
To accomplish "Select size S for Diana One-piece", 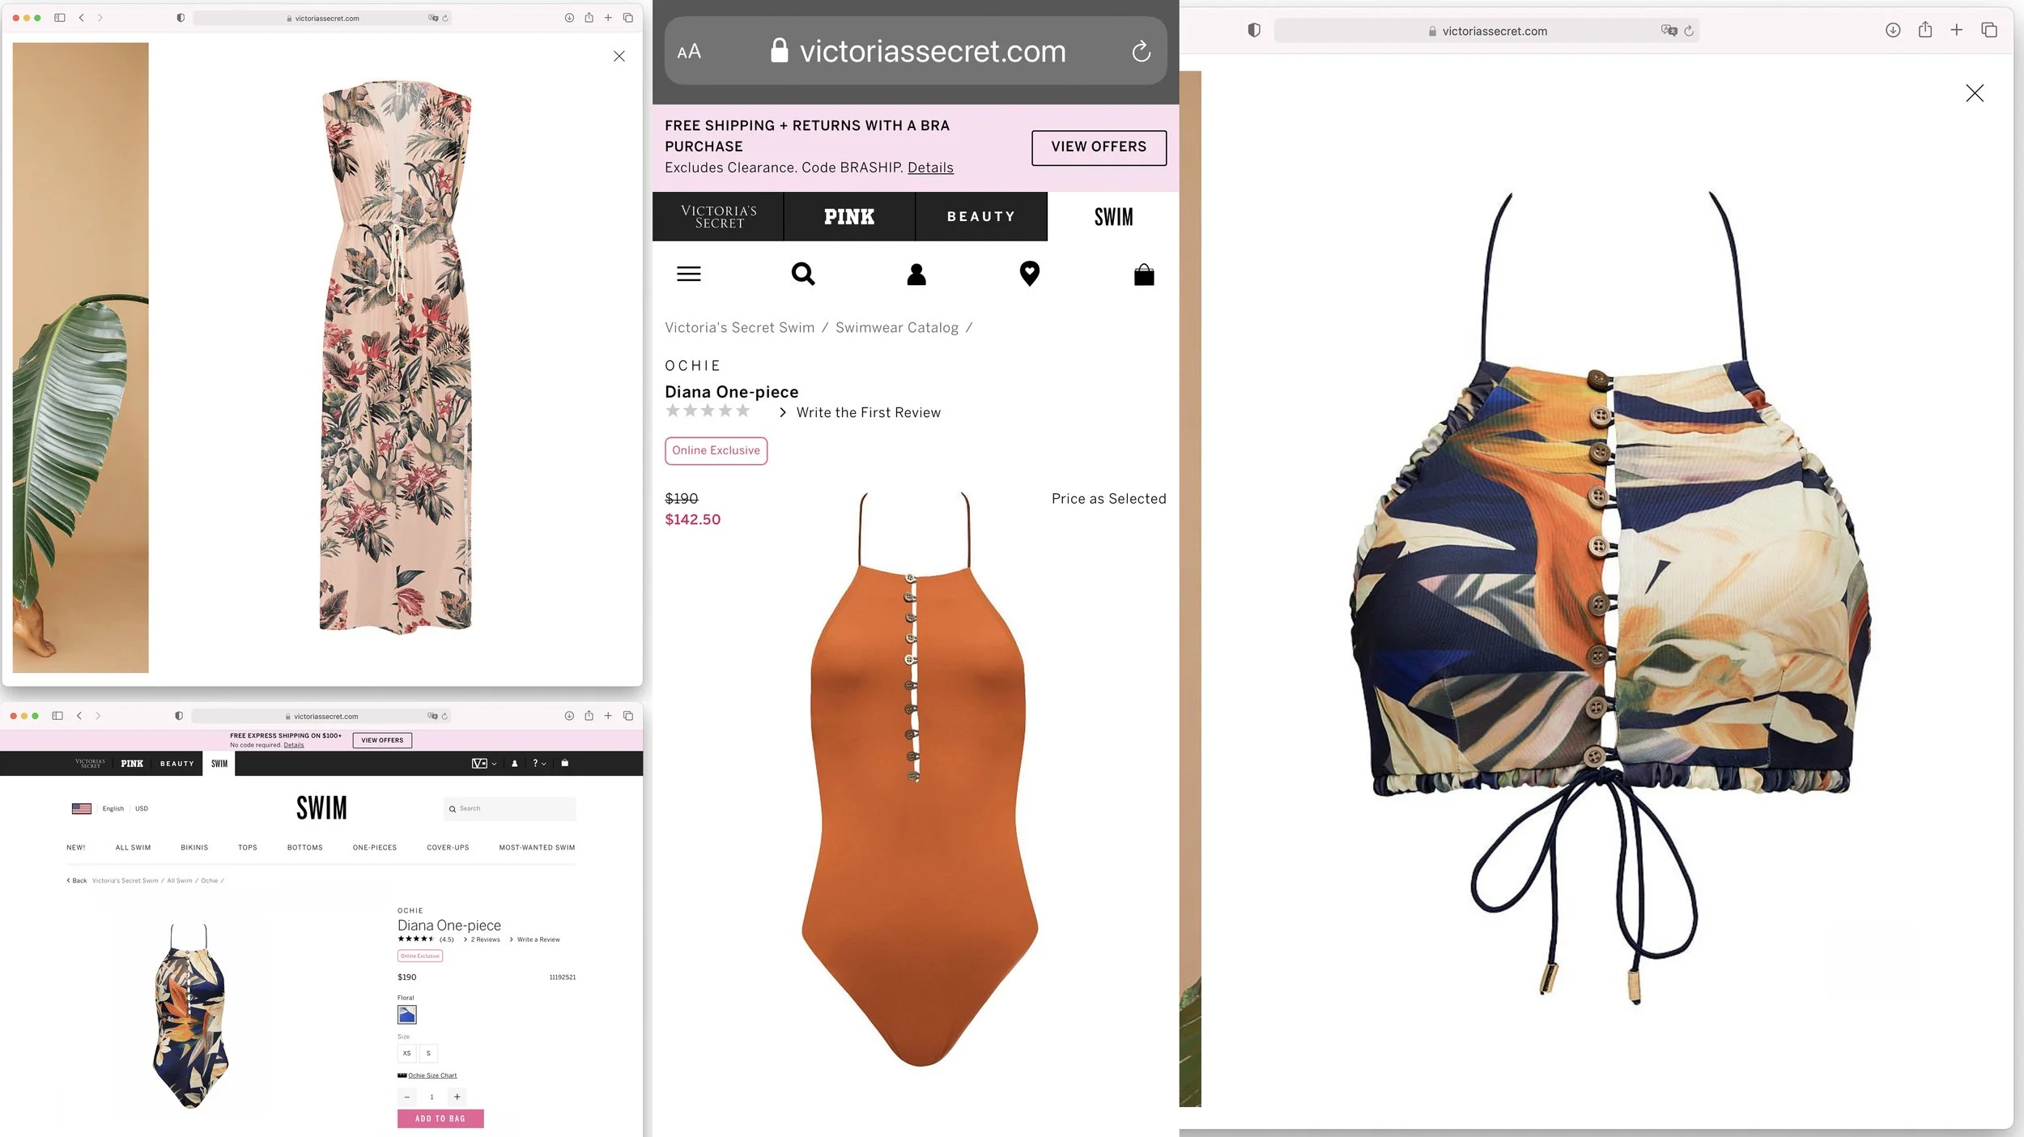I will click(x=428, y=1054).
